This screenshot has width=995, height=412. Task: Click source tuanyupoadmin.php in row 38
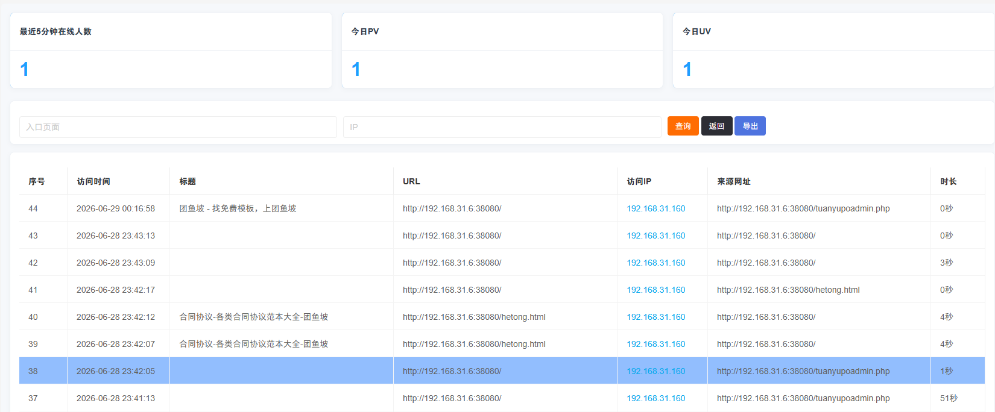pos(803,371)
